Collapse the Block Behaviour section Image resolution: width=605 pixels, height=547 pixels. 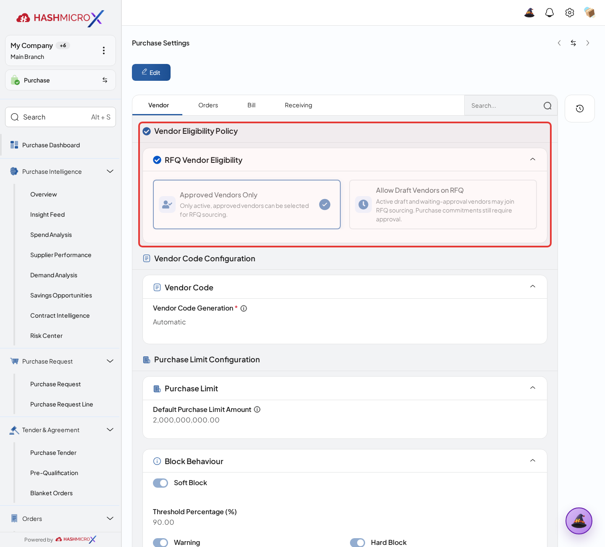(533, 461)
